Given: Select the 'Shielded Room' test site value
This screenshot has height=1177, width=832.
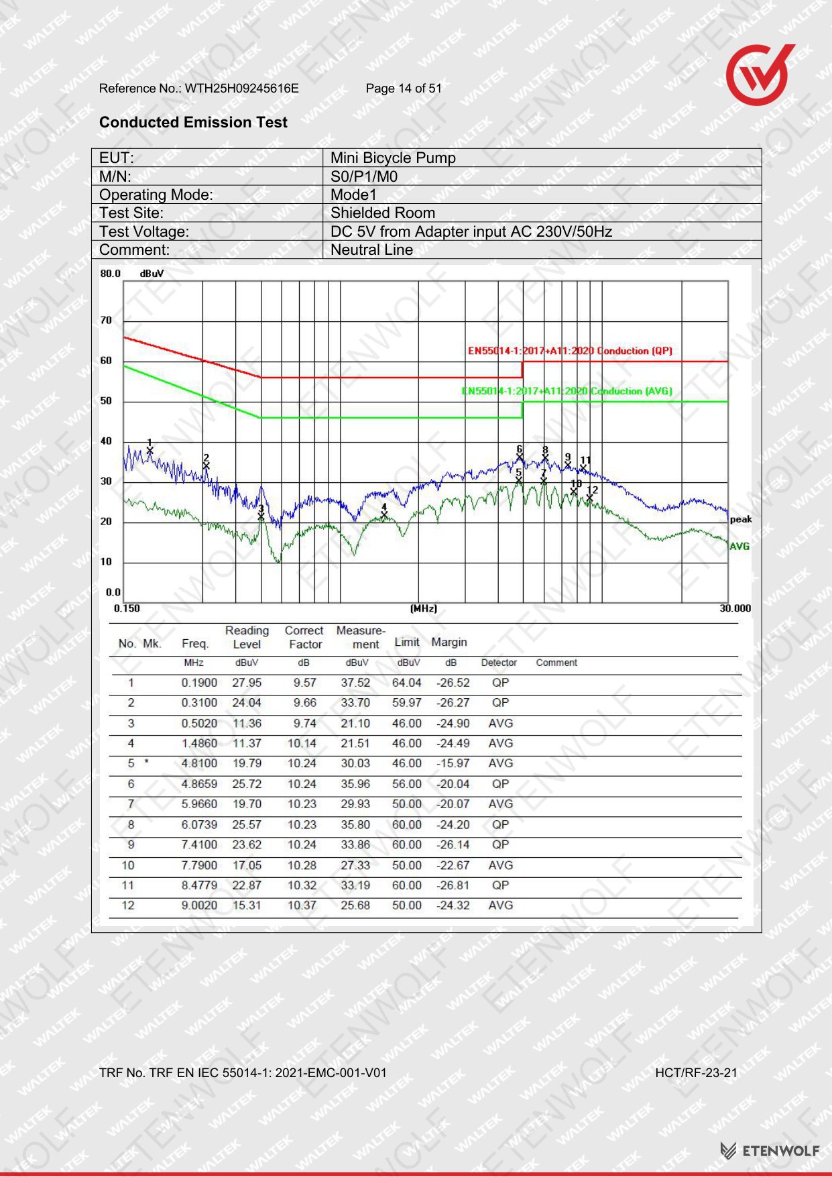Looking at the screenshot, I should [x=383, y=213].
